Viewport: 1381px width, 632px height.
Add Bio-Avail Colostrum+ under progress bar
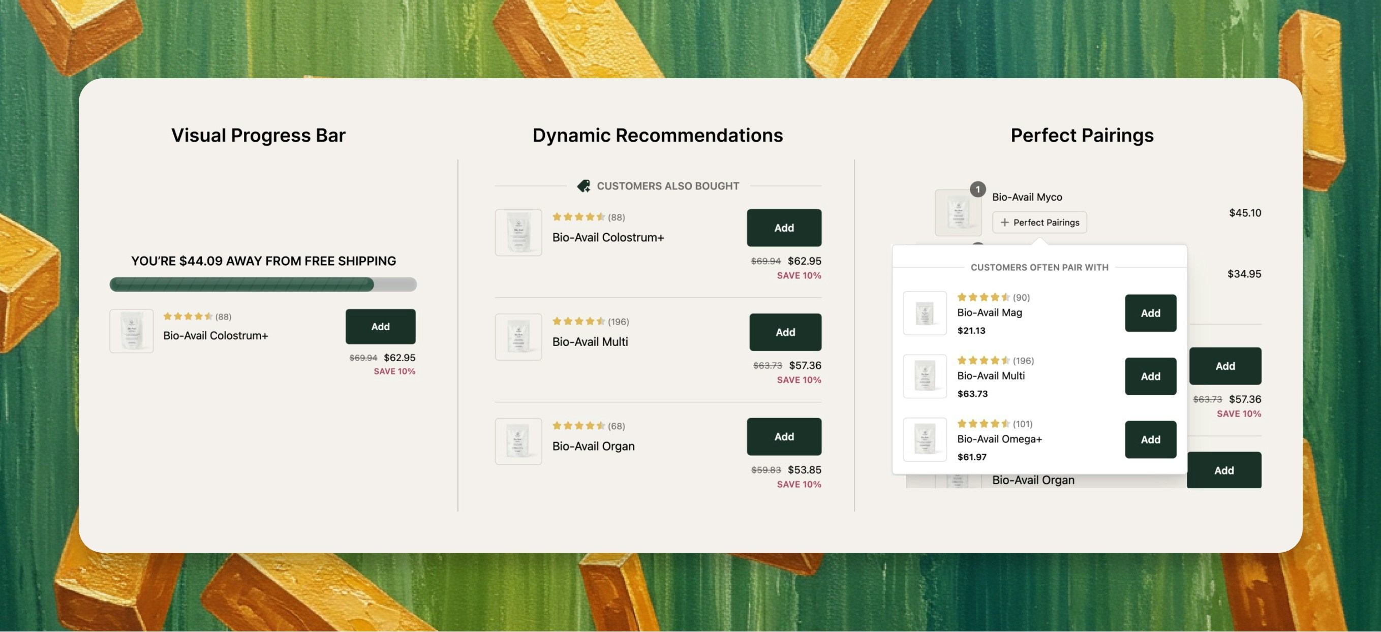point(380,327)
